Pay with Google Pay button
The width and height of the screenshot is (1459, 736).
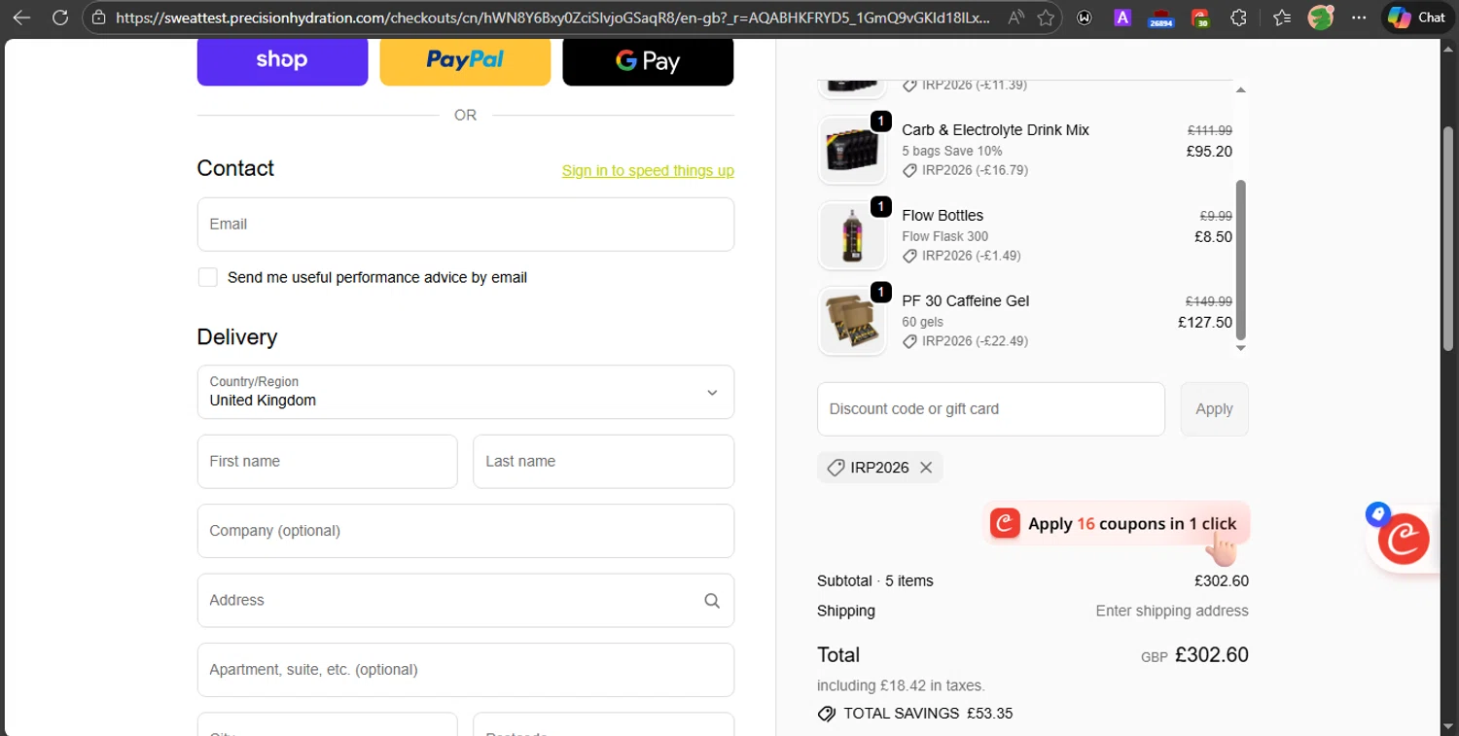648,60
